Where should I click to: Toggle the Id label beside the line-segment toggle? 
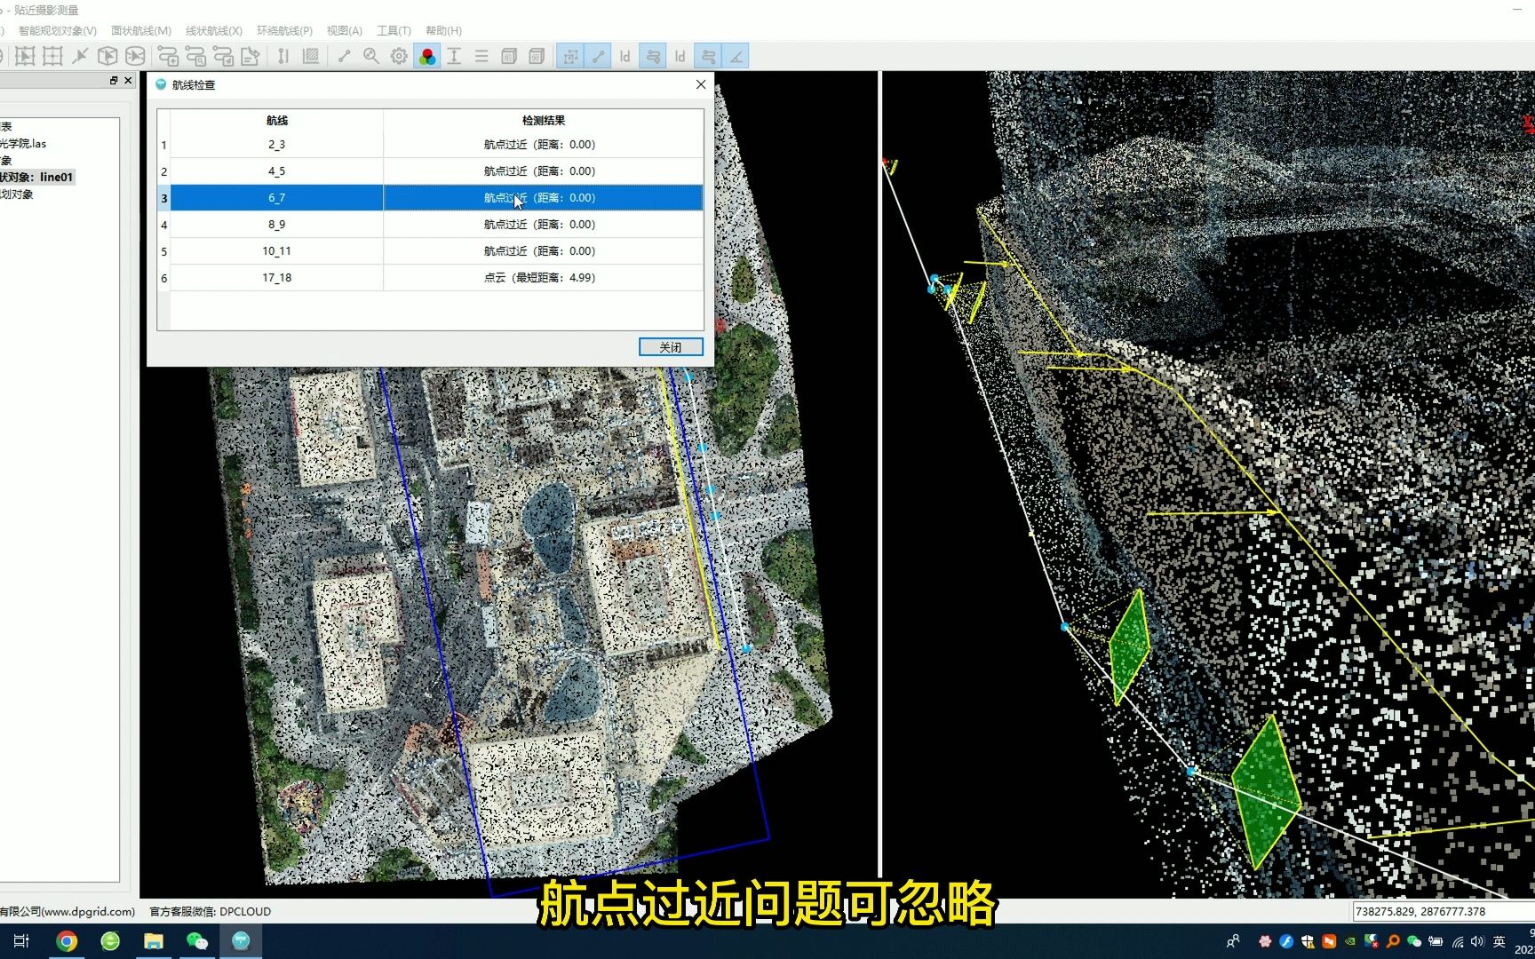coord(625,56)
